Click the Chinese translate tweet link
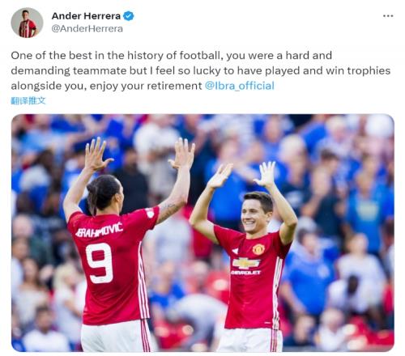 28,100
